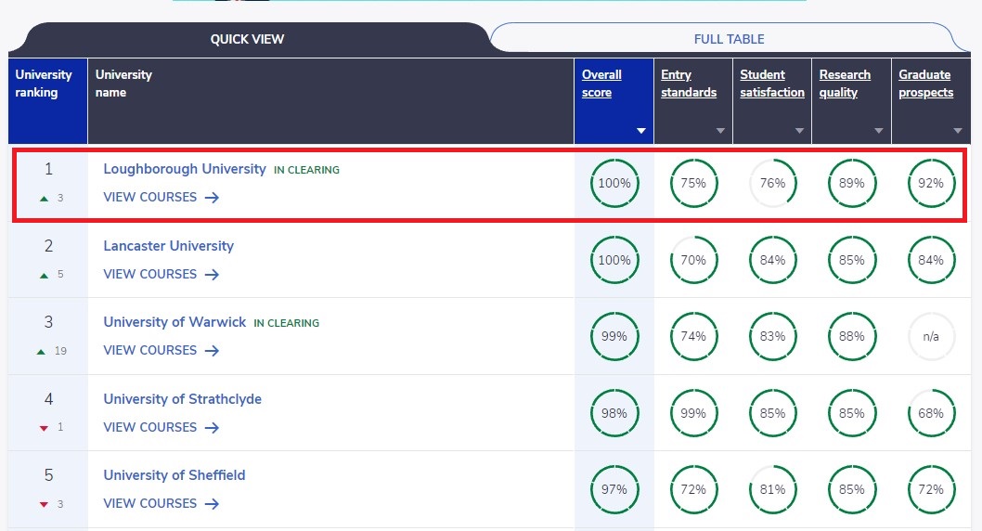View courses for University of Strathclyde
The height and width of the screenshot is (531, 982).
point(161,428)
